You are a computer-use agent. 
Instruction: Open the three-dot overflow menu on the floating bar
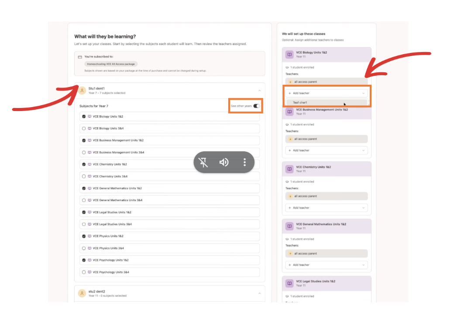(244, 162)
